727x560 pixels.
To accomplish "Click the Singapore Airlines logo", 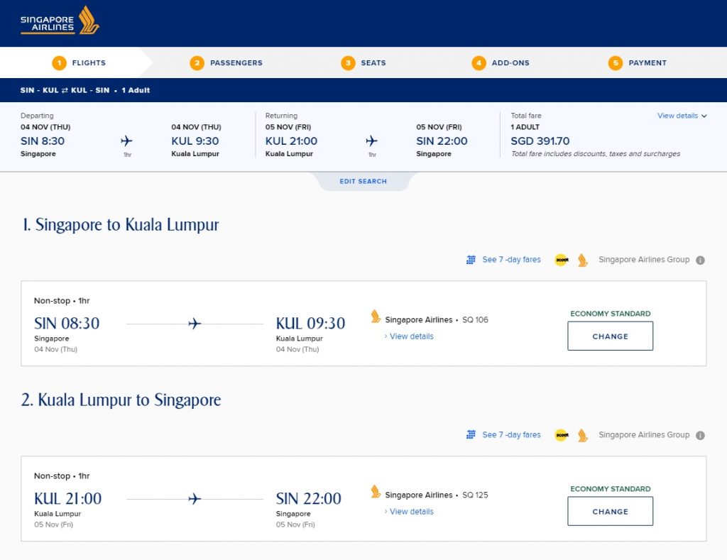I will pos(60,21).
